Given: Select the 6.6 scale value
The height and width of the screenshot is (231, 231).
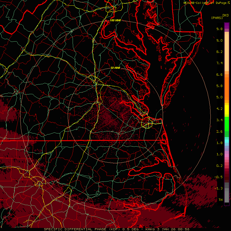Looking at the screenshot, I should point(219,74).
